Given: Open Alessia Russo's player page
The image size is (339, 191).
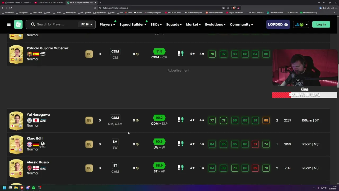Looking at the screenshot, I should point(38,162).
